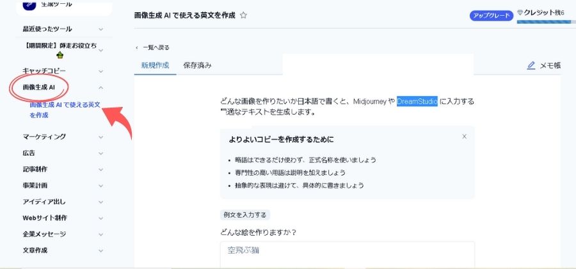Click the tip 専門性の高い用語は説明を加えましょう
The image size is (576, 269).
(x=290, y=173)
